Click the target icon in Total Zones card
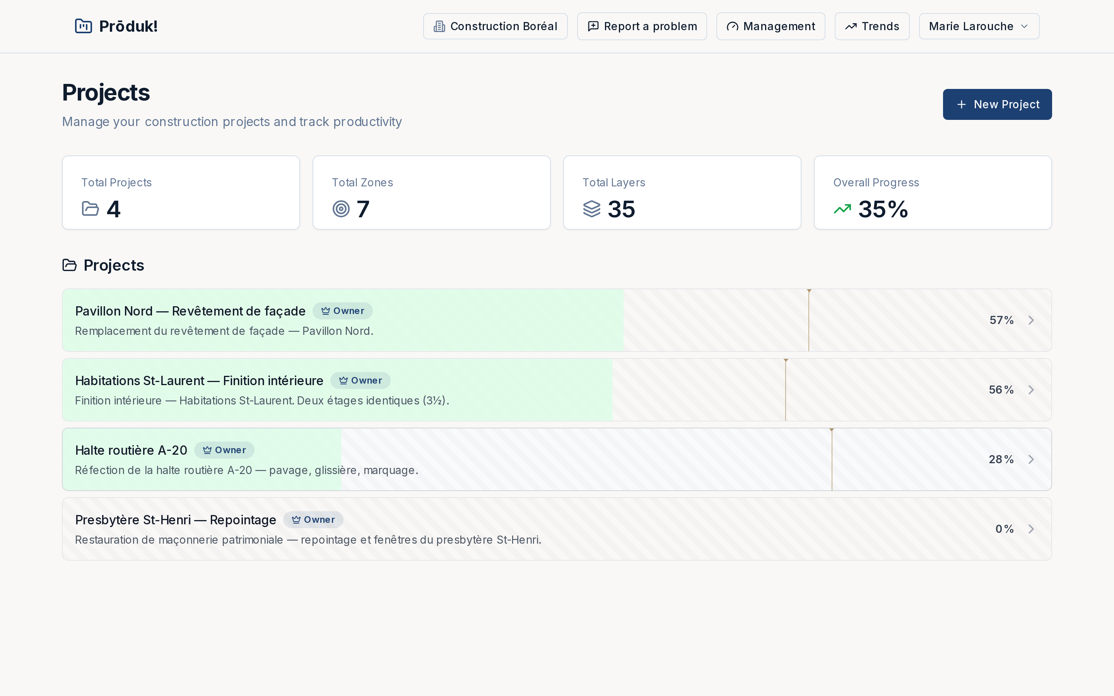The height and width of the screenshot is (696, 1114). point(341,209)
